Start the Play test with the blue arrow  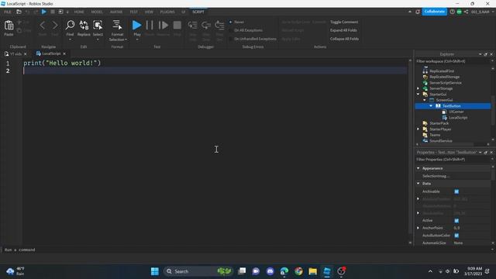136,25
